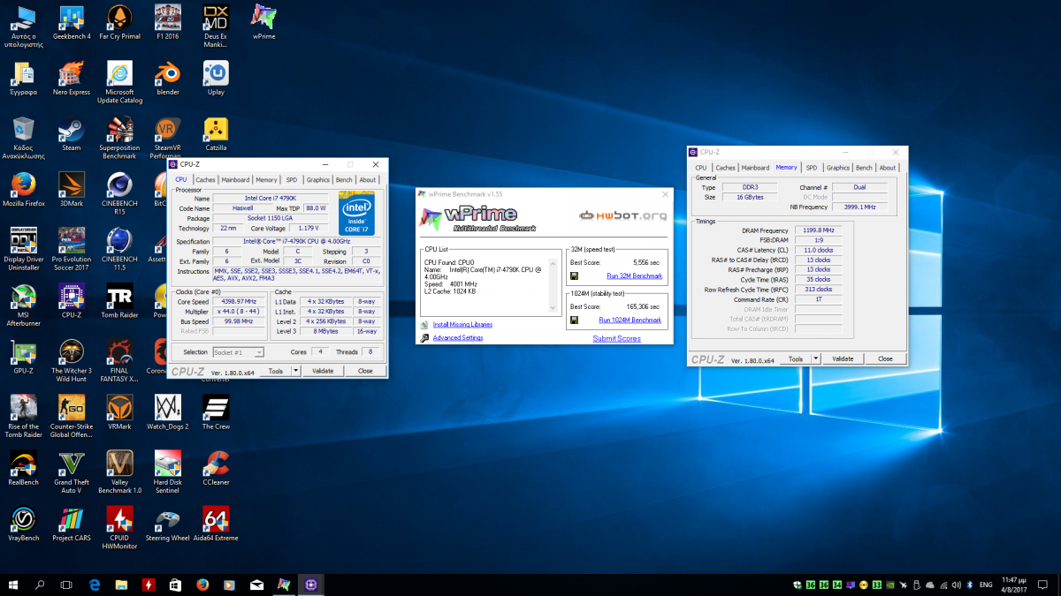The image size is (1061, 596).
Task: Open Memory tab in left CPU-Z window
Action: (266, 179)
